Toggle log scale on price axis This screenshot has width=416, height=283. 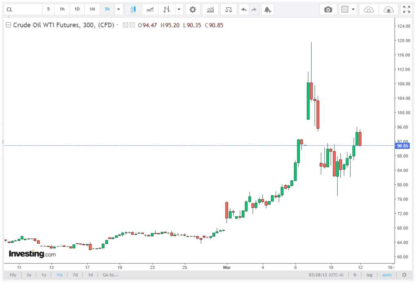[x=369, y=275]
